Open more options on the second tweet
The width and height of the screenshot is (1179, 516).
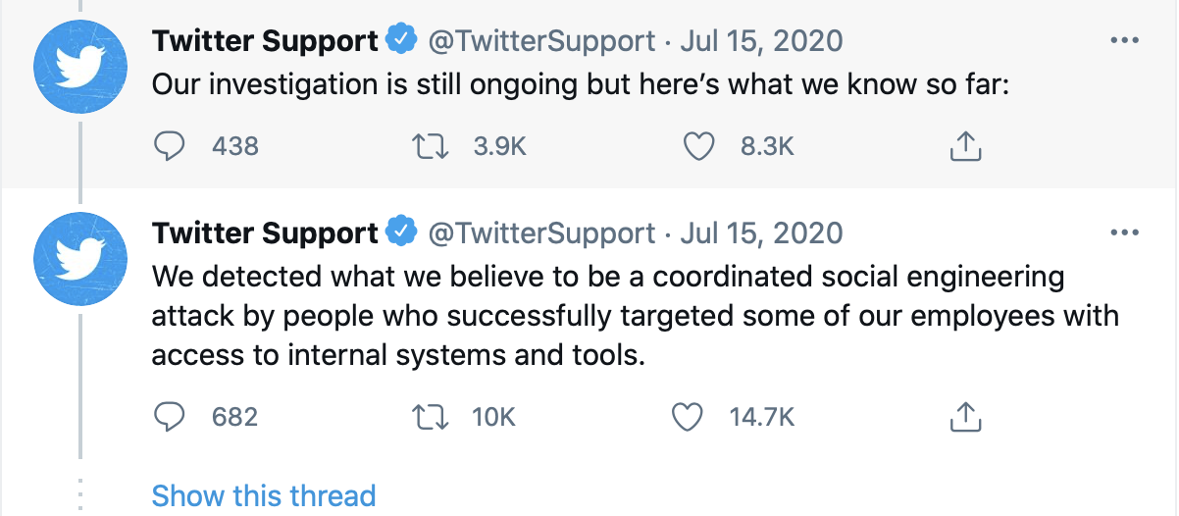[1122, 233]
